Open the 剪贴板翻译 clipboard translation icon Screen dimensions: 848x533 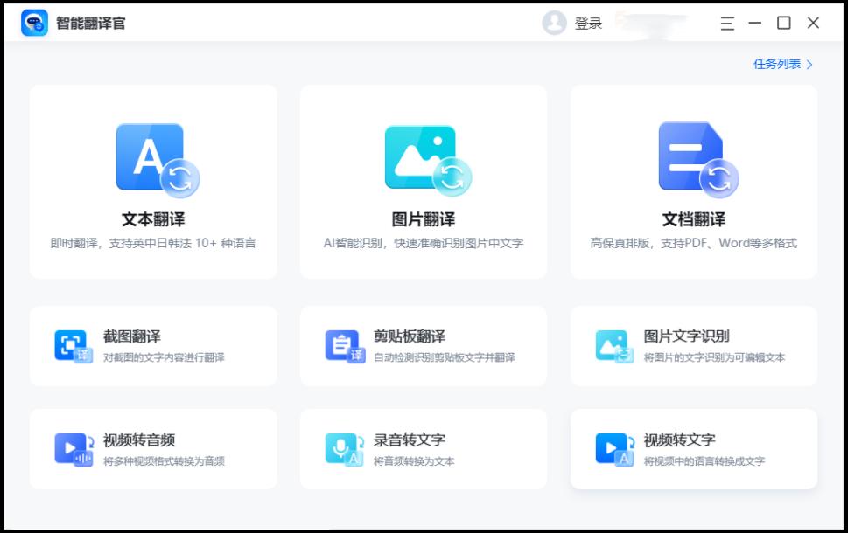[345, 344]
